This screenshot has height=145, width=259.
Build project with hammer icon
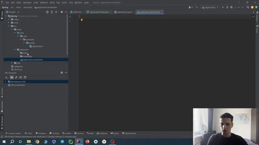[x=197, y=7]
